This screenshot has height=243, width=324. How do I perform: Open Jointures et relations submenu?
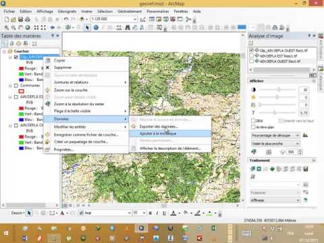click(86, 82)
